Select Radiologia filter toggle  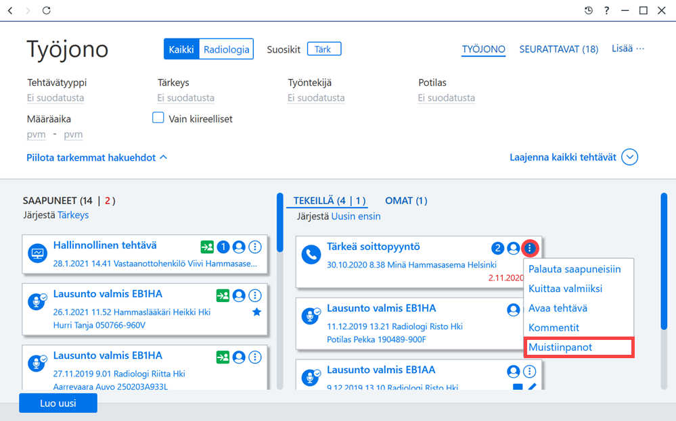pos(226,49)
